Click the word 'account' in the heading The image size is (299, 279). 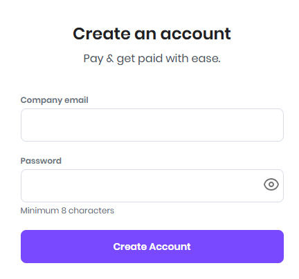[x=196, y=35]
